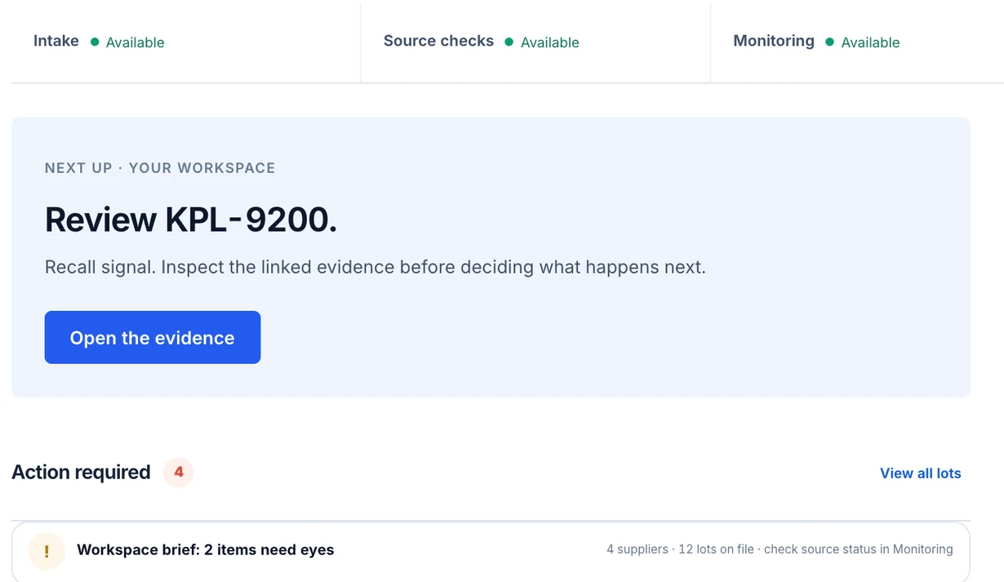The width and height of the screenshot is (1004, 582).
Task: Select the Intake status item
Action: [185, 42]
